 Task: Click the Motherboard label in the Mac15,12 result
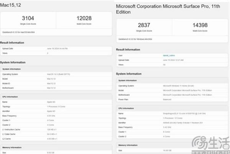point(8,88)
